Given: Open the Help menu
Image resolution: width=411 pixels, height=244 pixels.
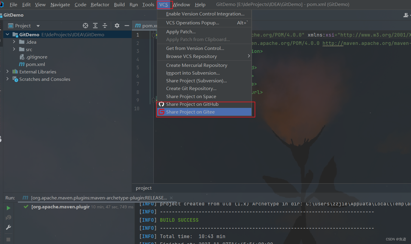Looking at the screenshot, I should 200,4.
